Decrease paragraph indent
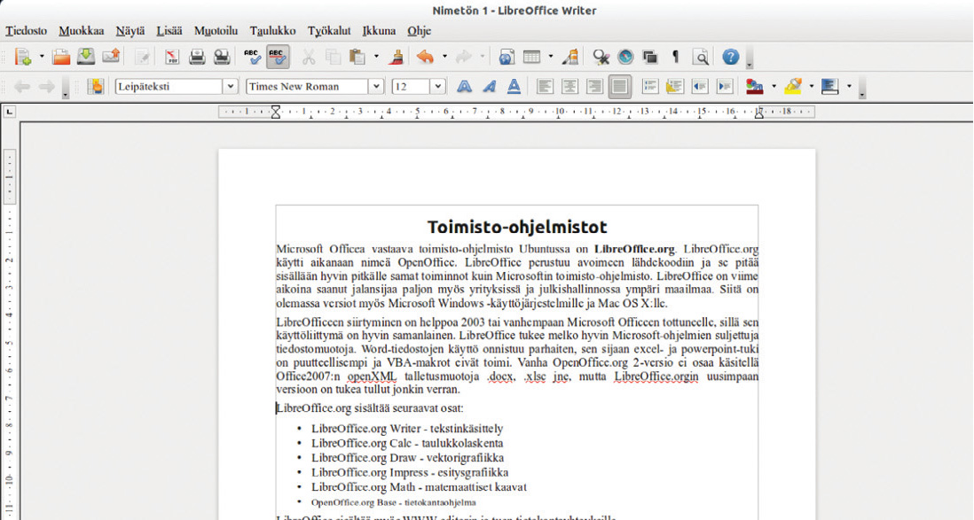The image size is (974, 520). (x=700, y=86)
